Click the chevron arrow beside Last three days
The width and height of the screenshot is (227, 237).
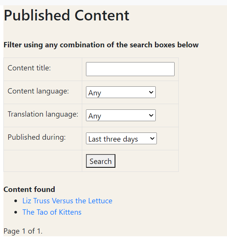(152, 139)
